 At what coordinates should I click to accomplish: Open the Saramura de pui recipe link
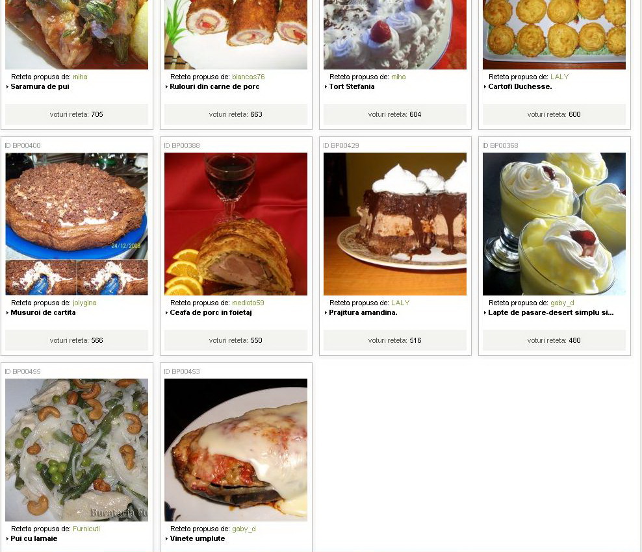[40, 86]
